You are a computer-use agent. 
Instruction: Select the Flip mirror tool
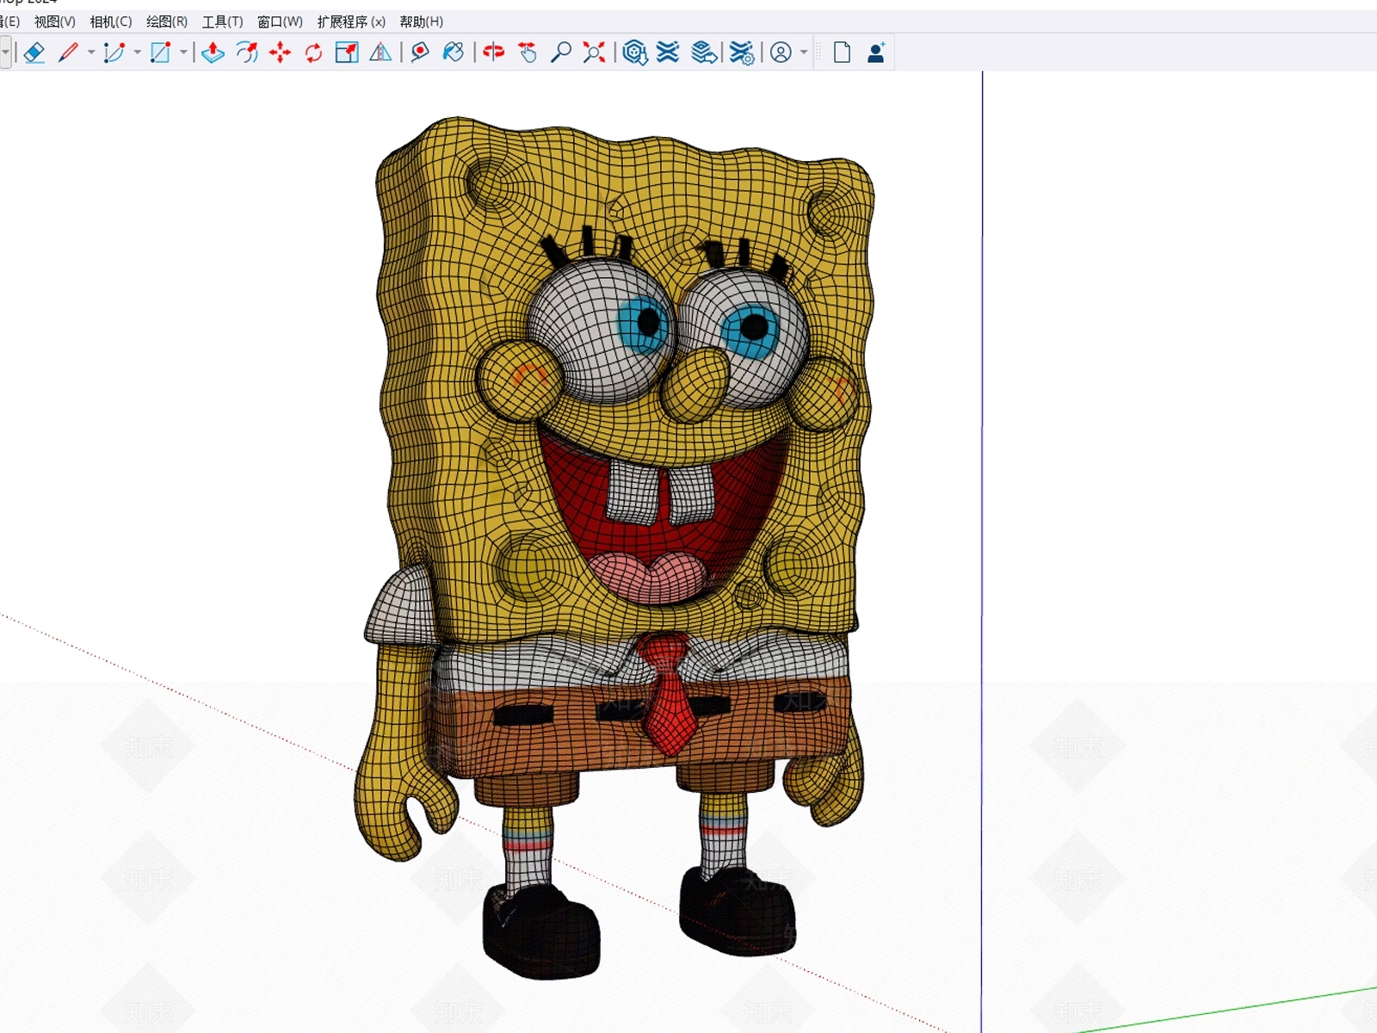click(380, 53)
